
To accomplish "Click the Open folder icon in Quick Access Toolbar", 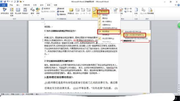I will [x=21, y=2].
